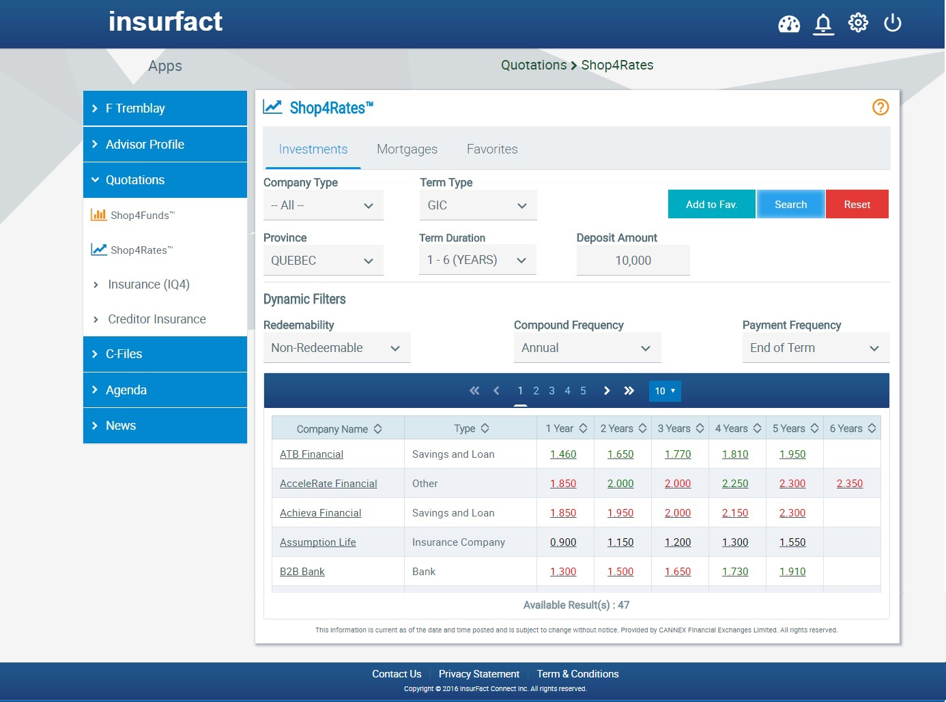The height and width of the screenshot is (702, 946).
Task: Expand the C-Files section
Action: pyautogui.click(x=165, y=354)
